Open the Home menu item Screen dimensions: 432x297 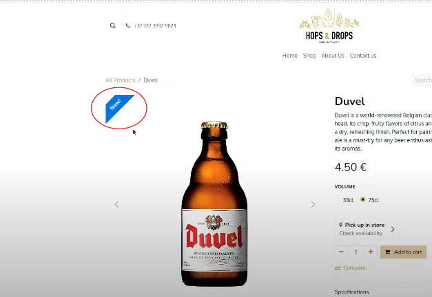click(x=290, y=56)
